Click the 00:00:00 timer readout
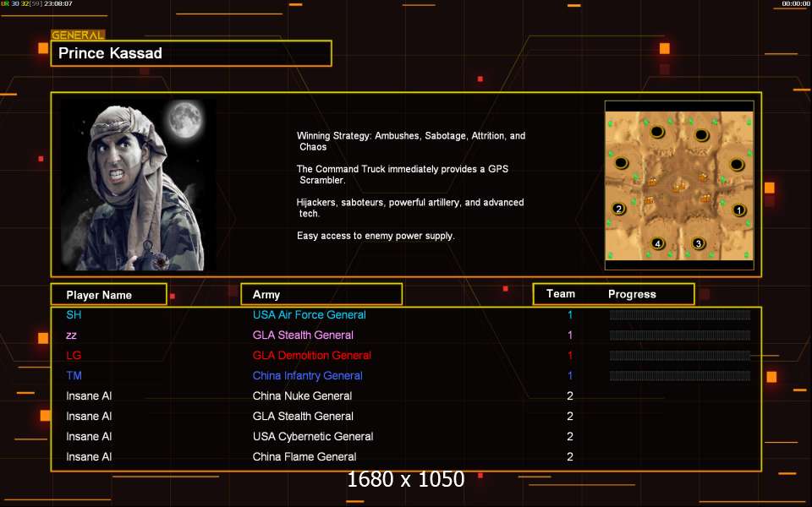This screenshot has width=812, height=507. (796, 3)
